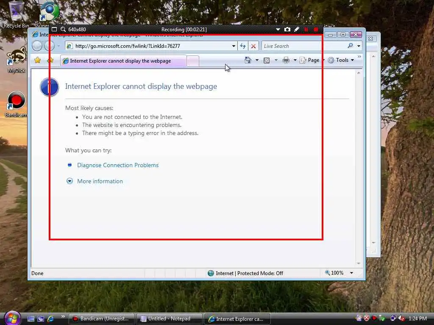Click the Bandicam fullscreen rectangle icon

click(x=54, y=29)
